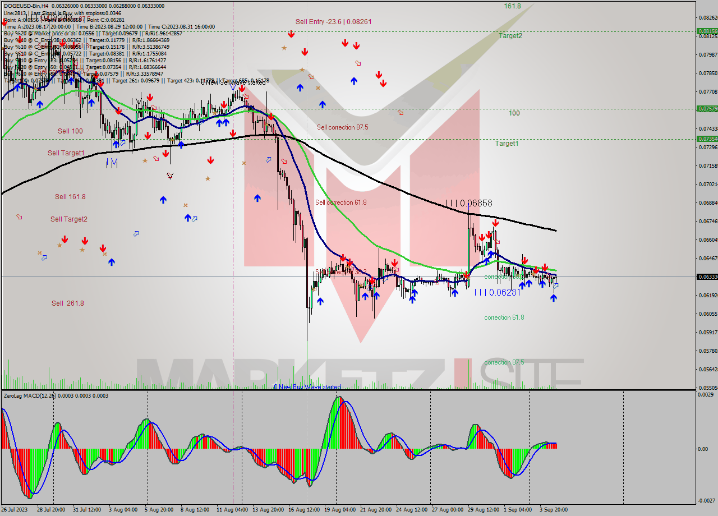This screenshot has height=516, width=718.
Task: Click the '8 Aug 12:00' time axis label
Action: pyautogui.click(x=194, y=510)
